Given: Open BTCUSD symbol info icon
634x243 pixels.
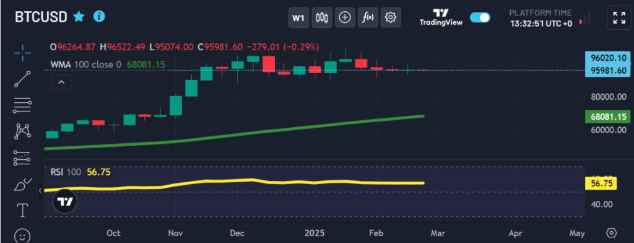Looking at the screenshot, I should click(x=99, y=17).
